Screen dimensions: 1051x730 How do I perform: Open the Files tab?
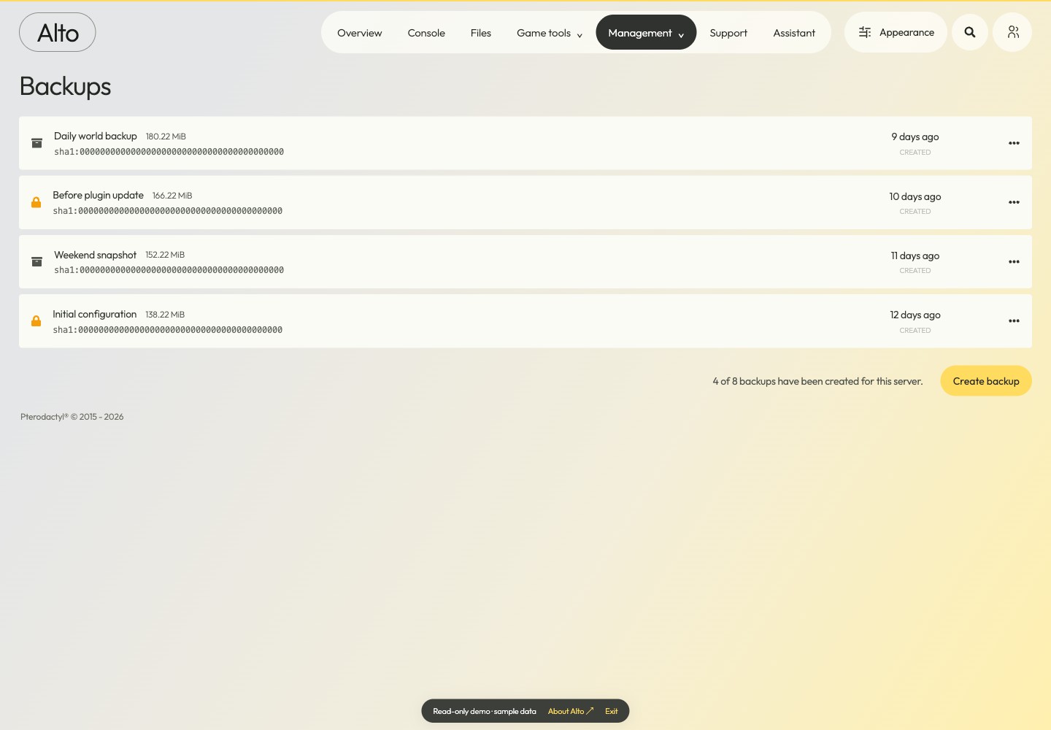coord(481,33)
